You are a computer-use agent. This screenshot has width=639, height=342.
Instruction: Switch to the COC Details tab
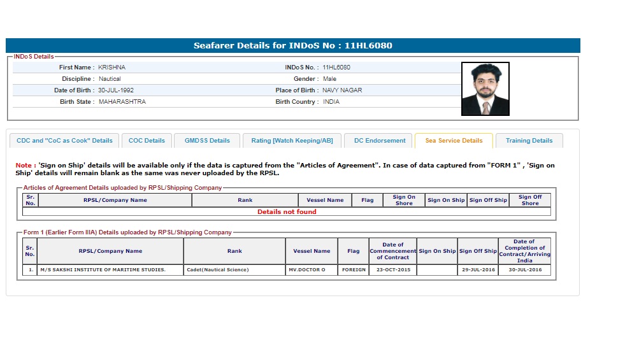pos(147,141)
